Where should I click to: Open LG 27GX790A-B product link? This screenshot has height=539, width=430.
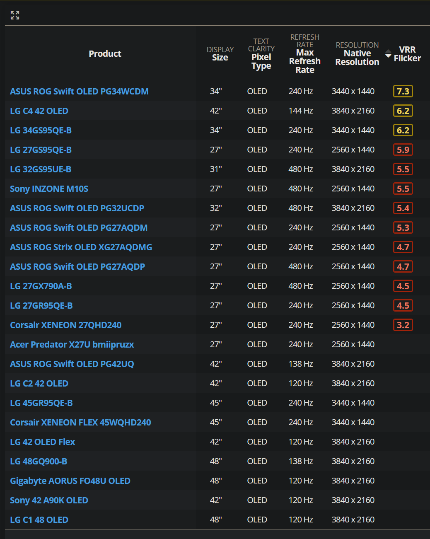click(x=41, y=286)
